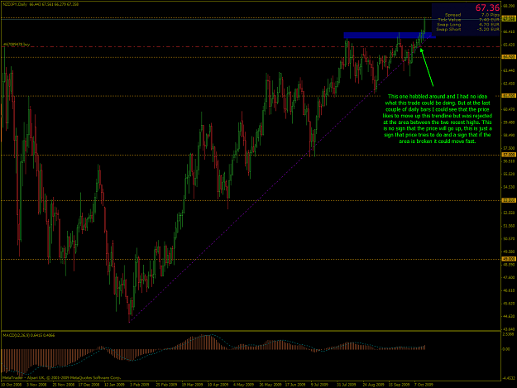The width and height of the screenshot is (517, 388).
Task: Click the 17 Jun 2009 date label
Action: (x=295, y=385)
